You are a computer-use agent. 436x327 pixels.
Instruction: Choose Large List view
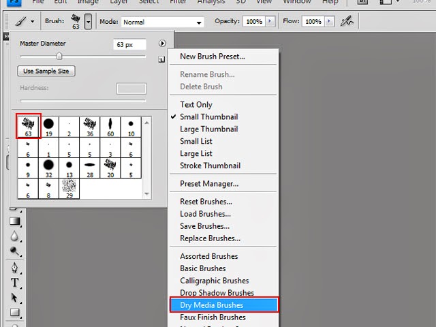click(x=196, y=153)
